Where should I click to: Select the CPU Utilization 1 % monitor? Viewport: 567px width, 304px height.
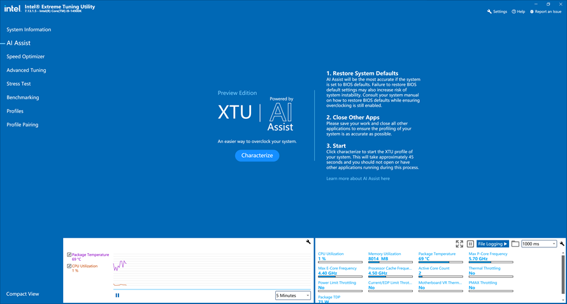[x=340, y=258]
